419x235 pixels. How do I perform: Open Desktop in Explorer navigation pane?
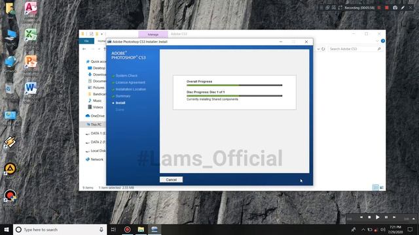(x=97, y=68)
